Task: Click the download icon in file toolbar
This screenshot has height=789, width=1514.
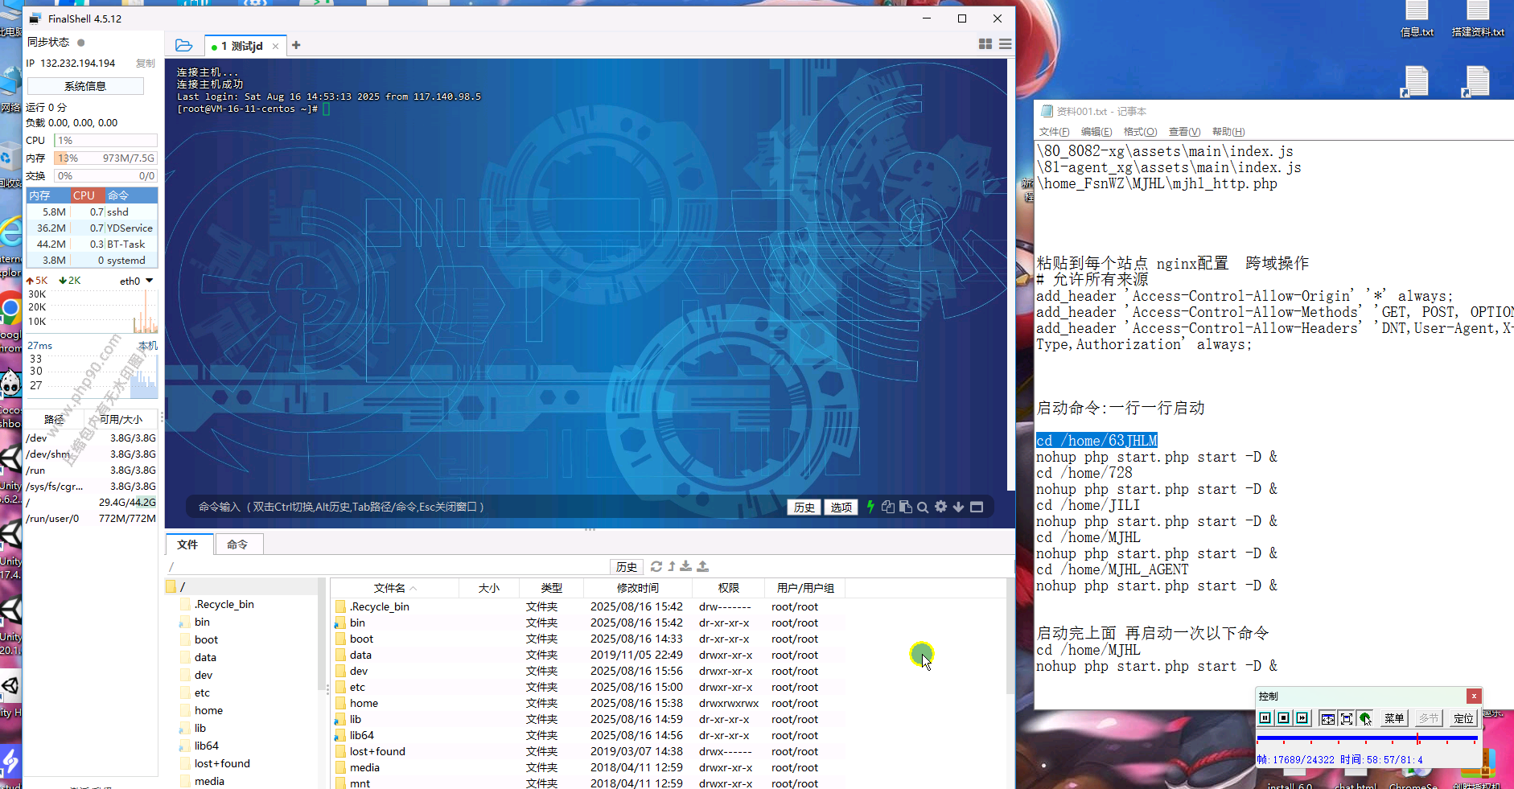Action: pyautogui.click(x=685, y=566)
